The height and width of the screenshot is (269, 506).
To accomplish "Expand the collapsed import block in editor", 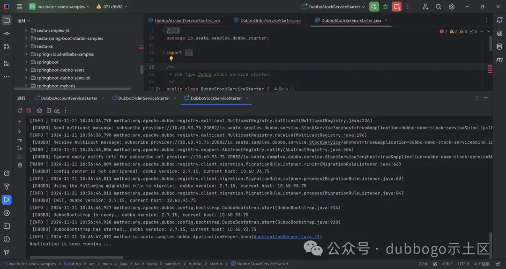I will [x=189, y=52].
